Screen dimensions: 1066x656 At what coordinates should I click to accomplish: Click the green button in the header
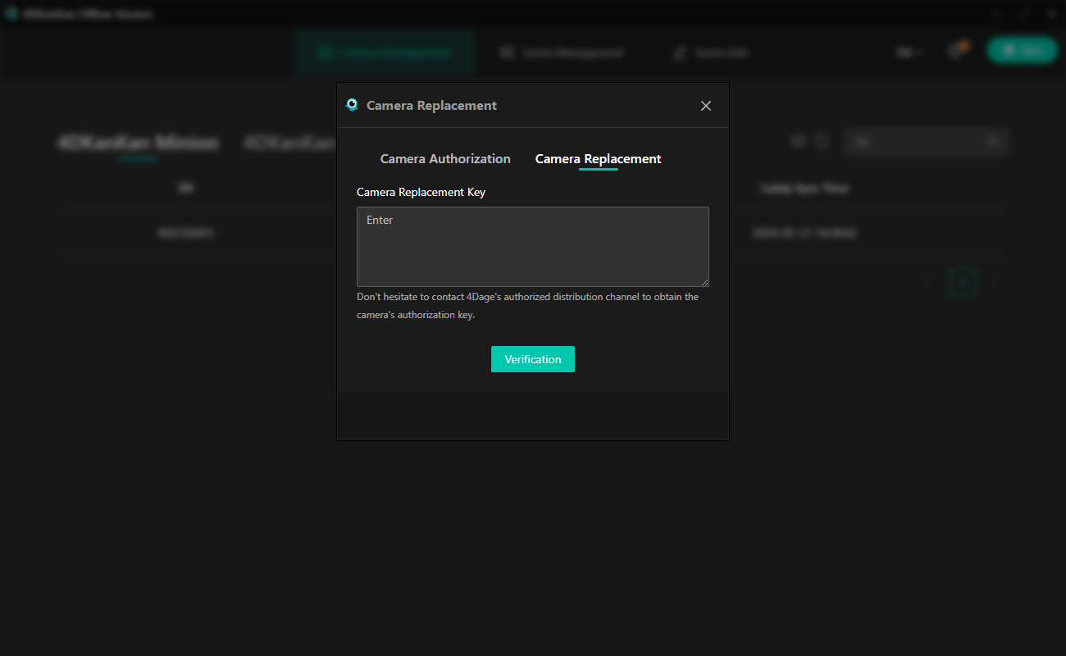click(x=1022, y=51)
